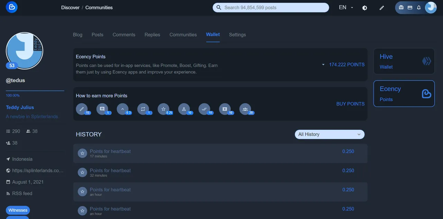Click the 174.222 POINTS balance
The image size is (443, 219).
(347, 64)
